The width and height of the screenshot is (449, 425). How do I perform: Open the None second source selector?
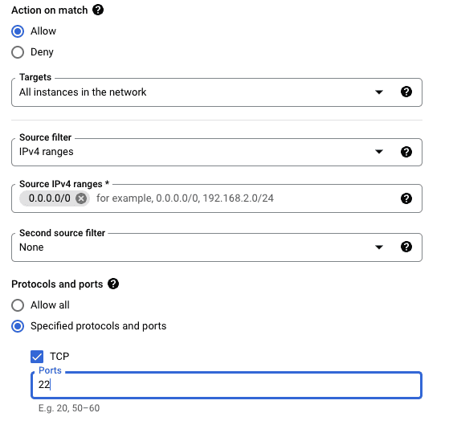pos(217,247)
